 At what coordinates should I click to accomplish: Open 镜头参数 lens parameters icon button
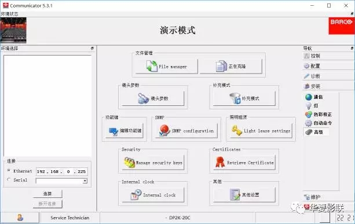click(x=143, y=98)
